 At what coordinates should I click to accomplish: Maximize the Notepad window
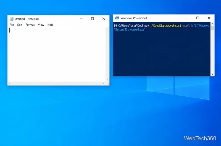[93, 19]
